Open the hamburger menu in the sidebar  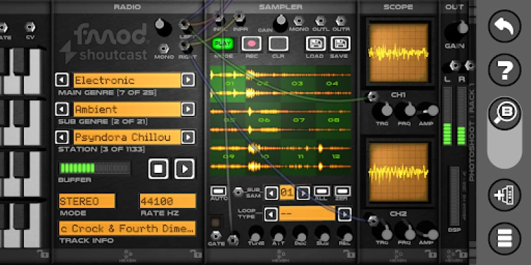tap(504, 237)
